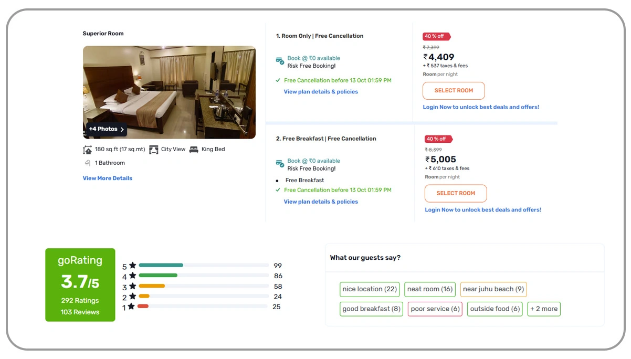Select the City View window icon

coord(154,149)
